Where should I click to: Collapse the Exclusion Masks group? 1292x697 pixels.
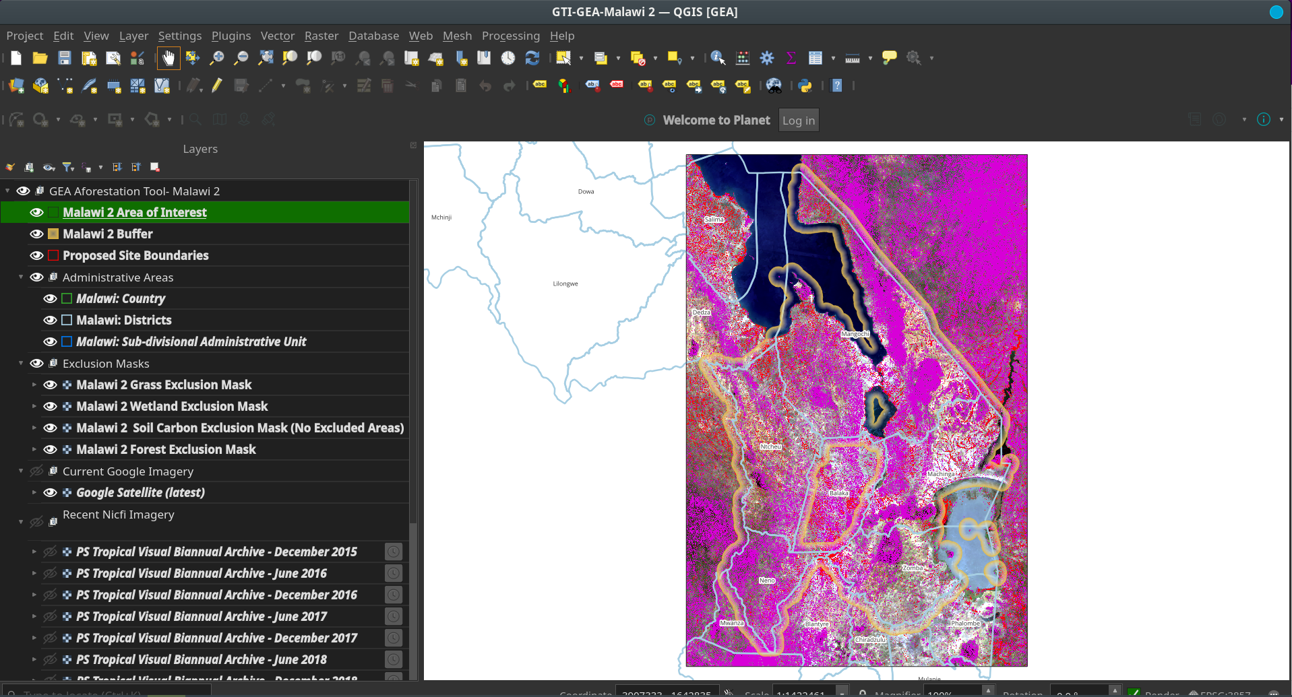point(21,363)
